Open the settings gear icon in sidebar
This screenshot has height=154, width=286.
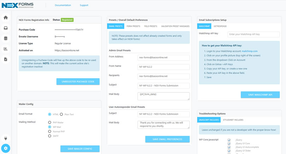click(6, 148)
